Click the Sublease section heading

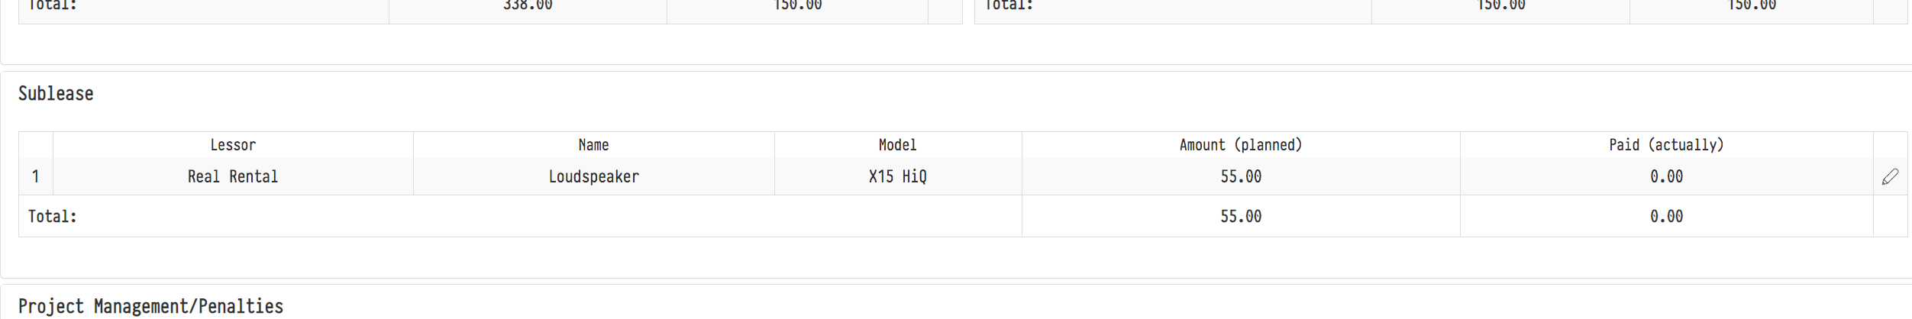pos(56,94)
